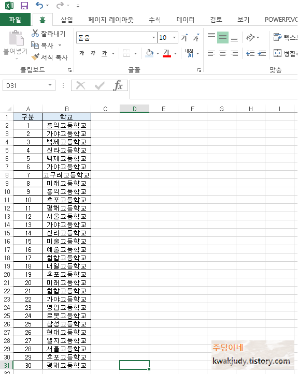This screenshot has width=298, height=374.
Task: Open the font size dropdown showing 10
Action: tap(175, 38)
